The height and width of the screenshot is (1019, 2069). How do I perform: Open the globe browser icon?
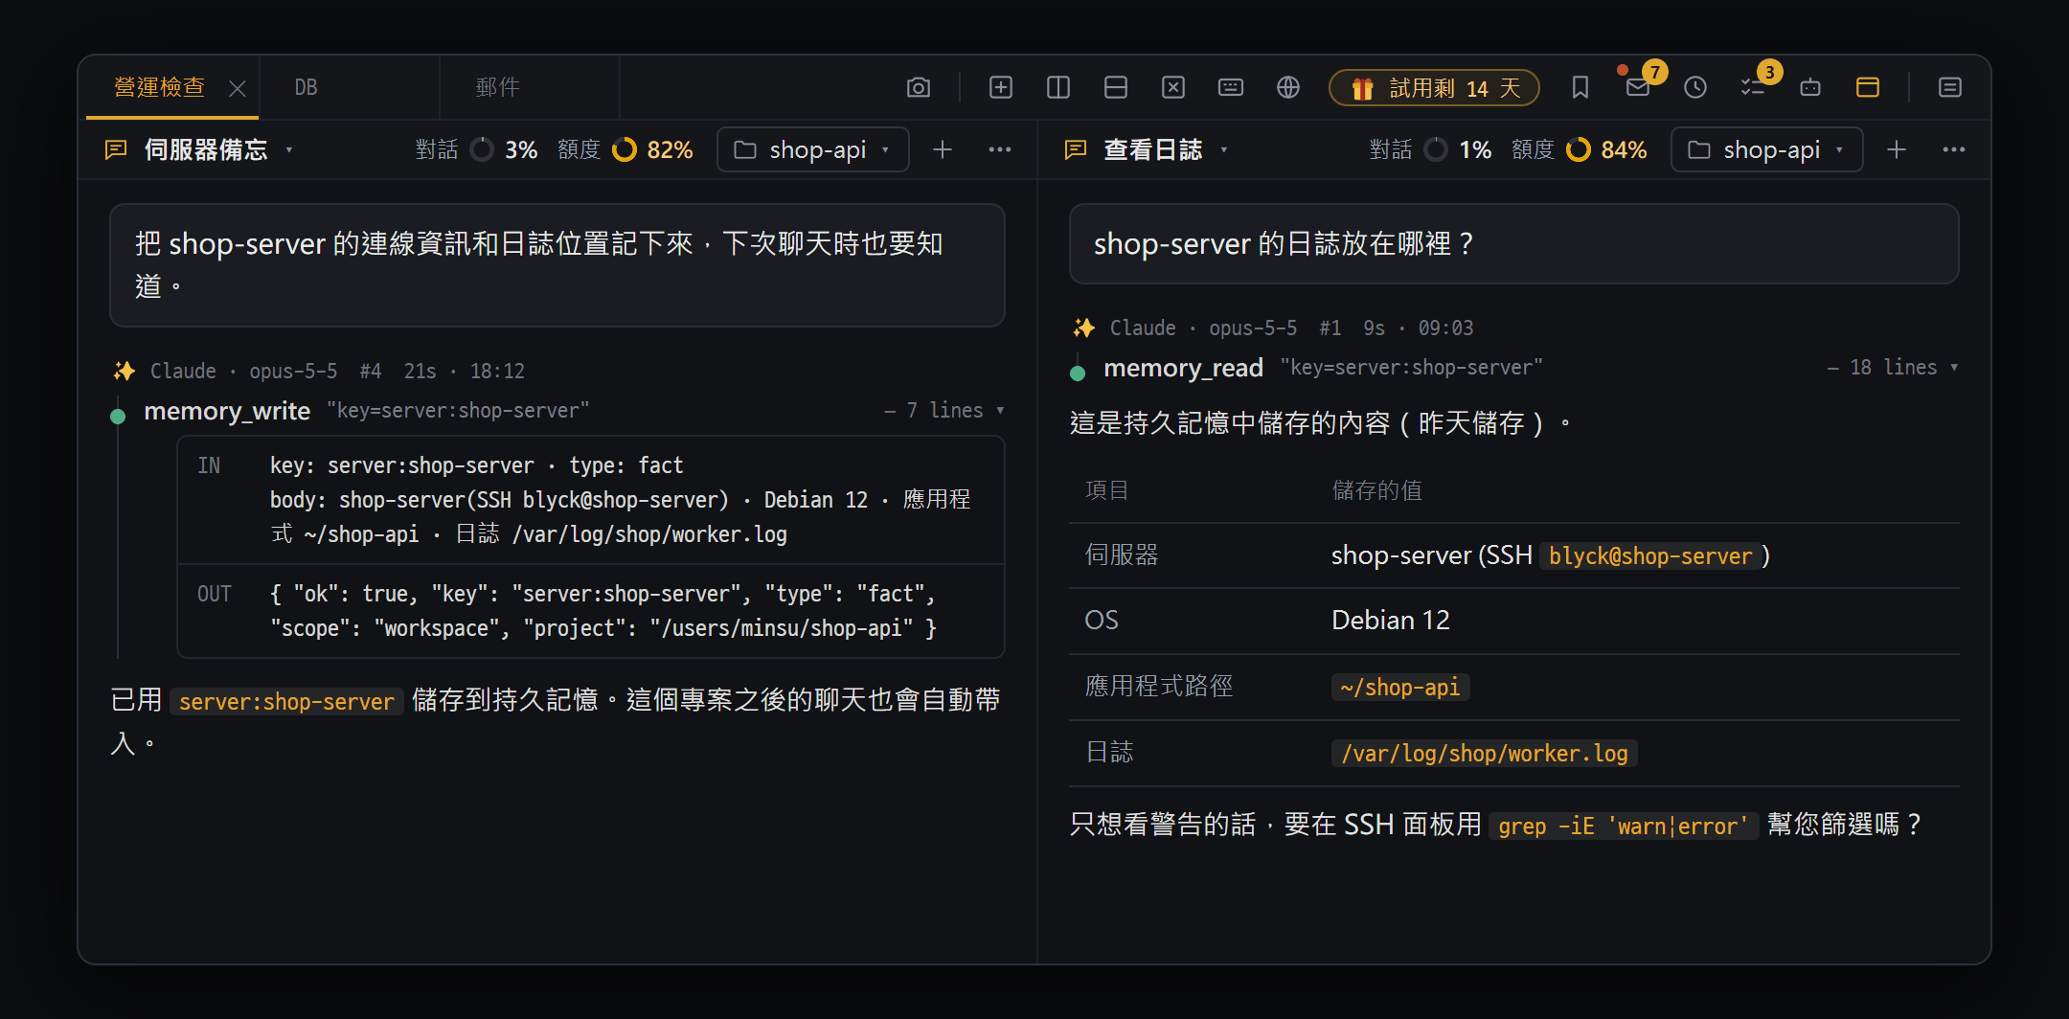coord(1287,88)
